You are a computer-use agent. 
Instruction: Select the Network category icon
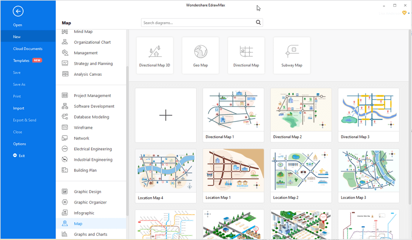click(65, 138)
